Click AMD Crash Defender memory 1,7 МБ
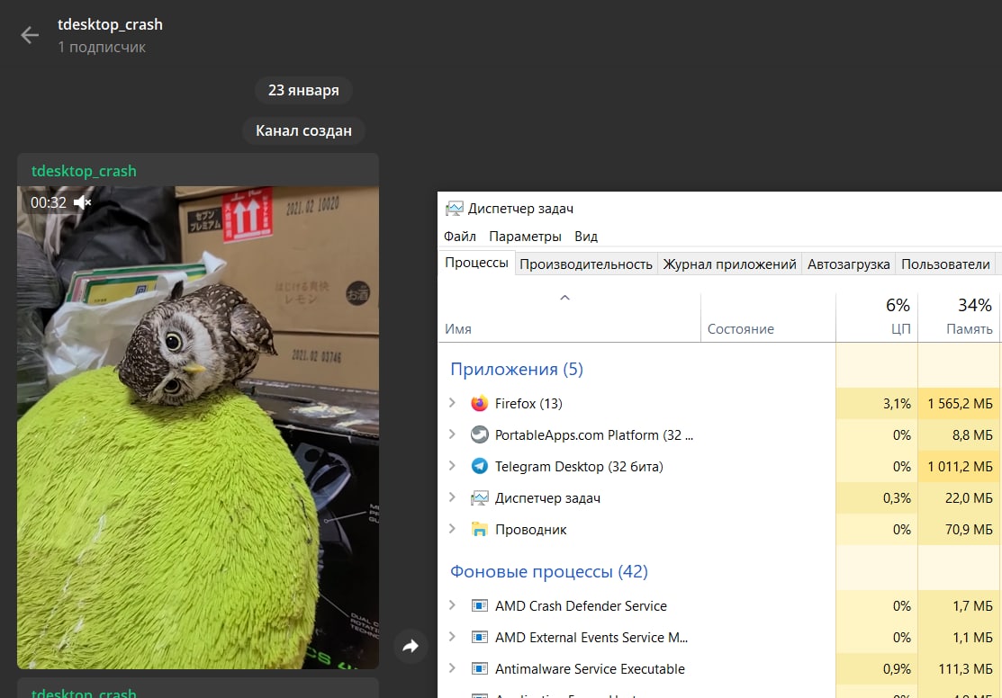Screen dimensions: 1002x698 pos(972,605)
